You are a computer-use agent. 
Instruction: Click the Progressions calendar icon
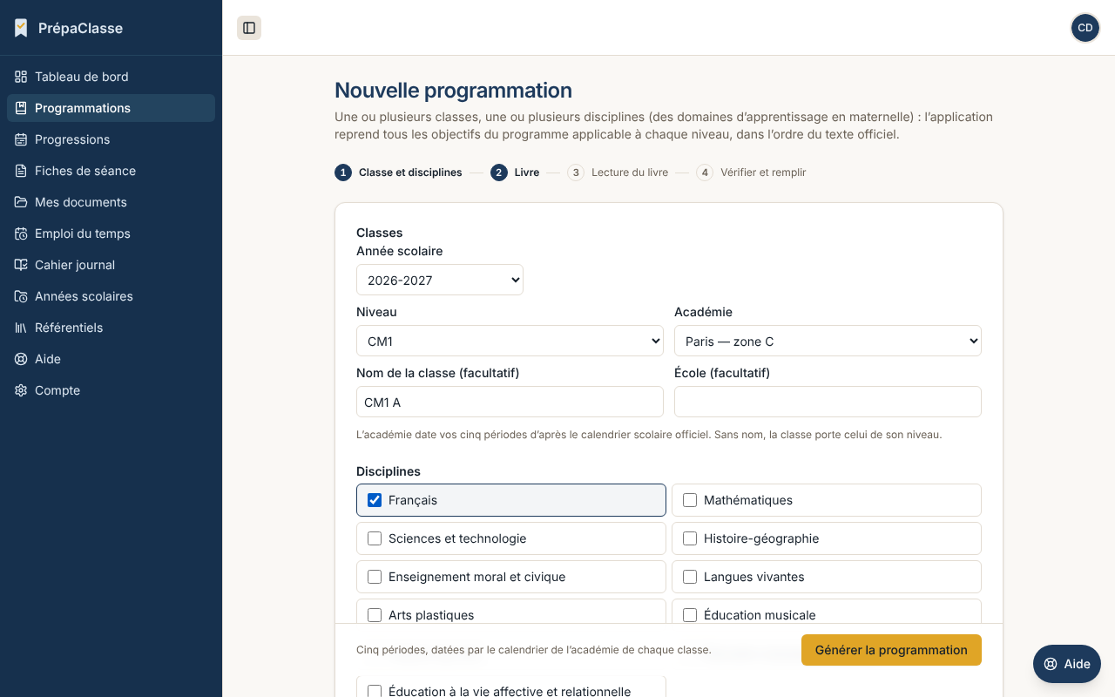tap(21, 139)
